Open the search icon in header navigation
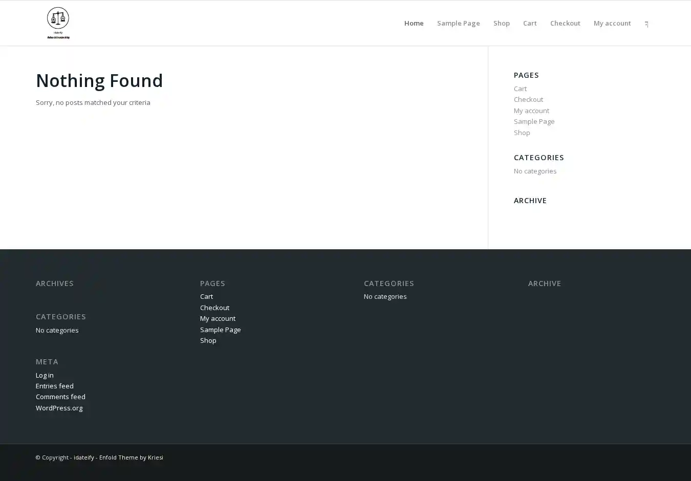The height and width of the screenshot is (481, 691). (646, 24)
